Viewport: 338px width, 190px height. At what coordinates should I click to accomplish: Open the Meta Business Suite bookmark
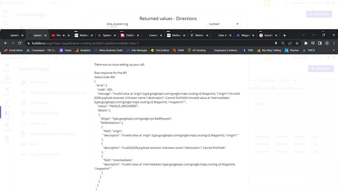108,50
